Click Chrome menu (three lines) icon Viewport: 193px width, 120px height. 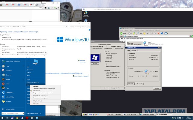[x=58, y=8]
